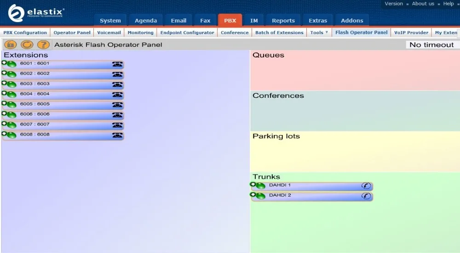The image size is (460, 253).
Task: Open arrow menu on extension 6001
Action: click(x=4, y=62)
